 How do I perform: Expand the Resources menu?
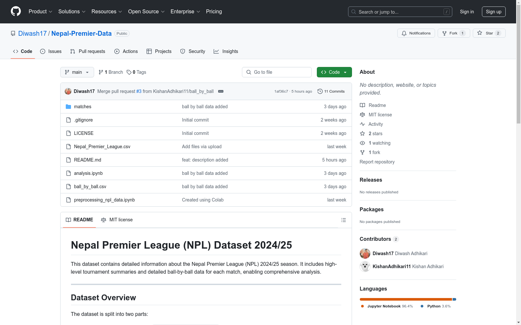coord(107,12)
